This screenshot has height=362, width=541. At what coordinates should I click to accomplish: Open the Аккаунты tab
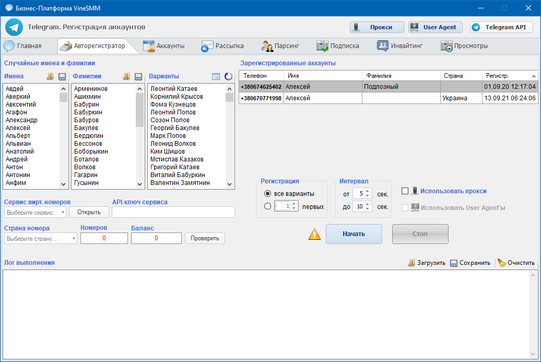coord(164,46)
